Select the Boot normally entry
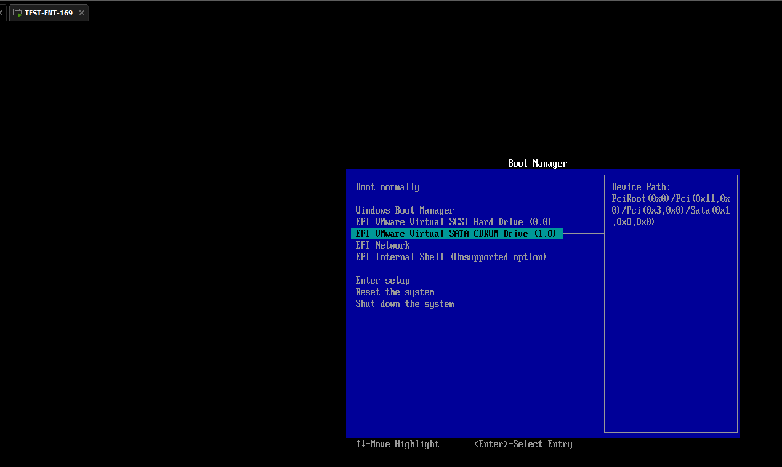The height and width of the screenshot is (467, 782). tap(387, 187)
